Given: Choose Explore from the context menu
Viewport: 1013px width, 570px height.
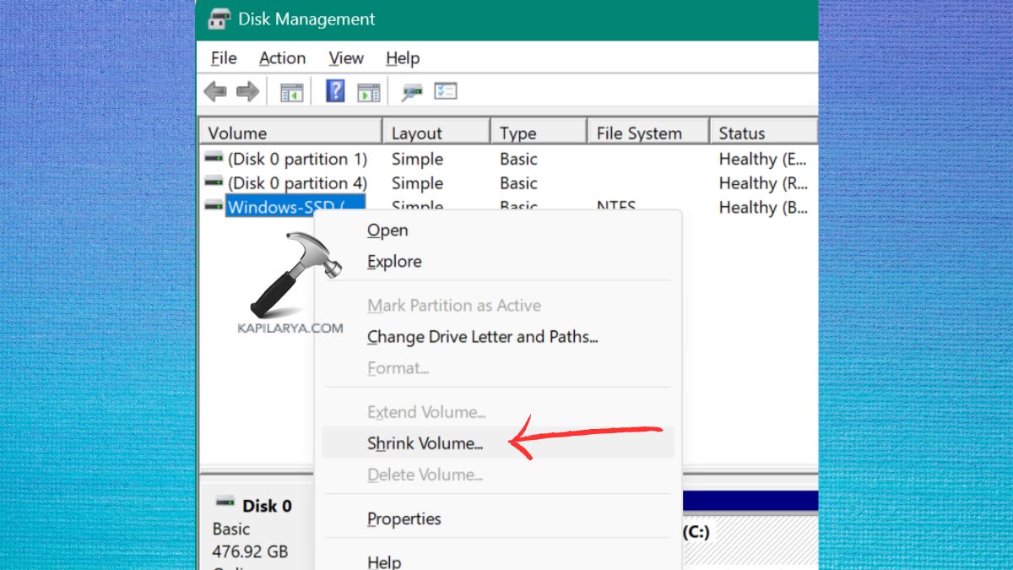Looking at the screenshot, I should [x=394, y=262].
